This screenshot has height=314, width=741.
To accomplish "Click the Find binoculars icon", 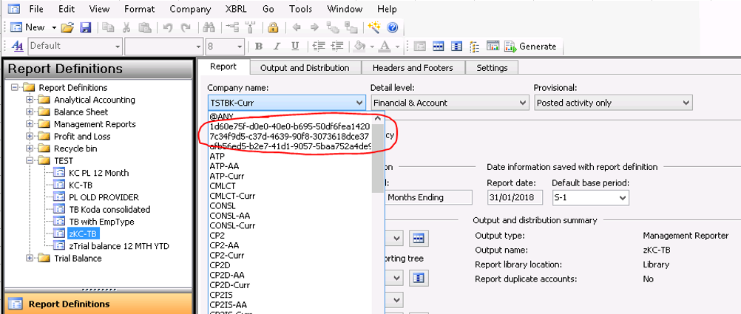I will pos(209,27).
